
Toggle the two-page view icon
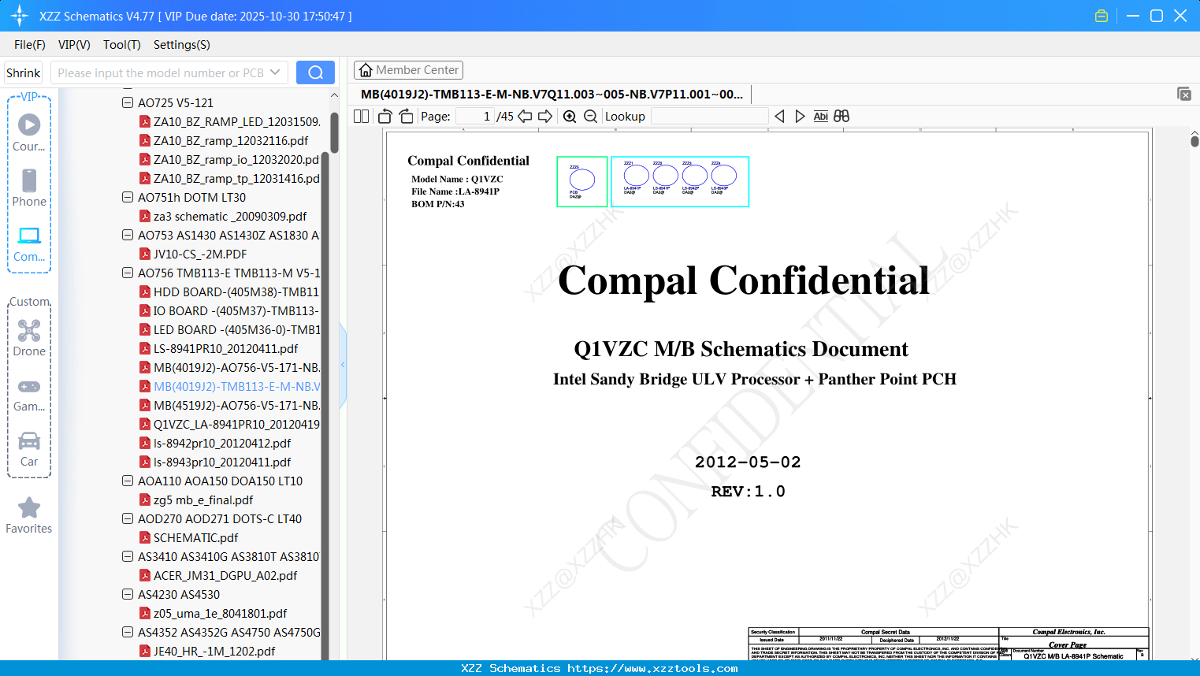(x=361, y=116)
